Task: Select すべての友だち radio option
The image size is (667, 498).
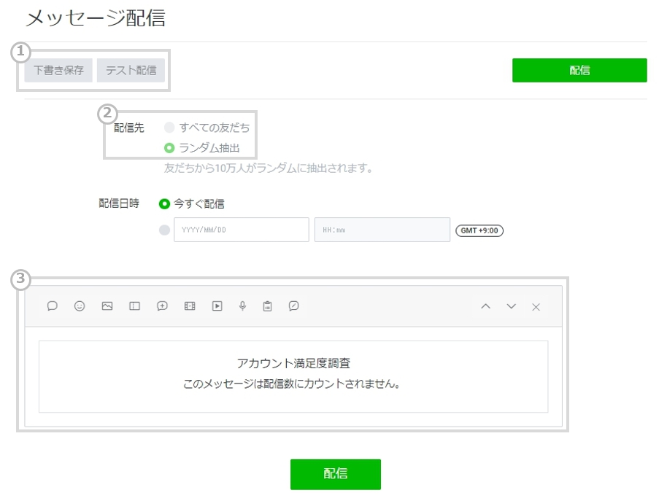Action: pos(169,126)
